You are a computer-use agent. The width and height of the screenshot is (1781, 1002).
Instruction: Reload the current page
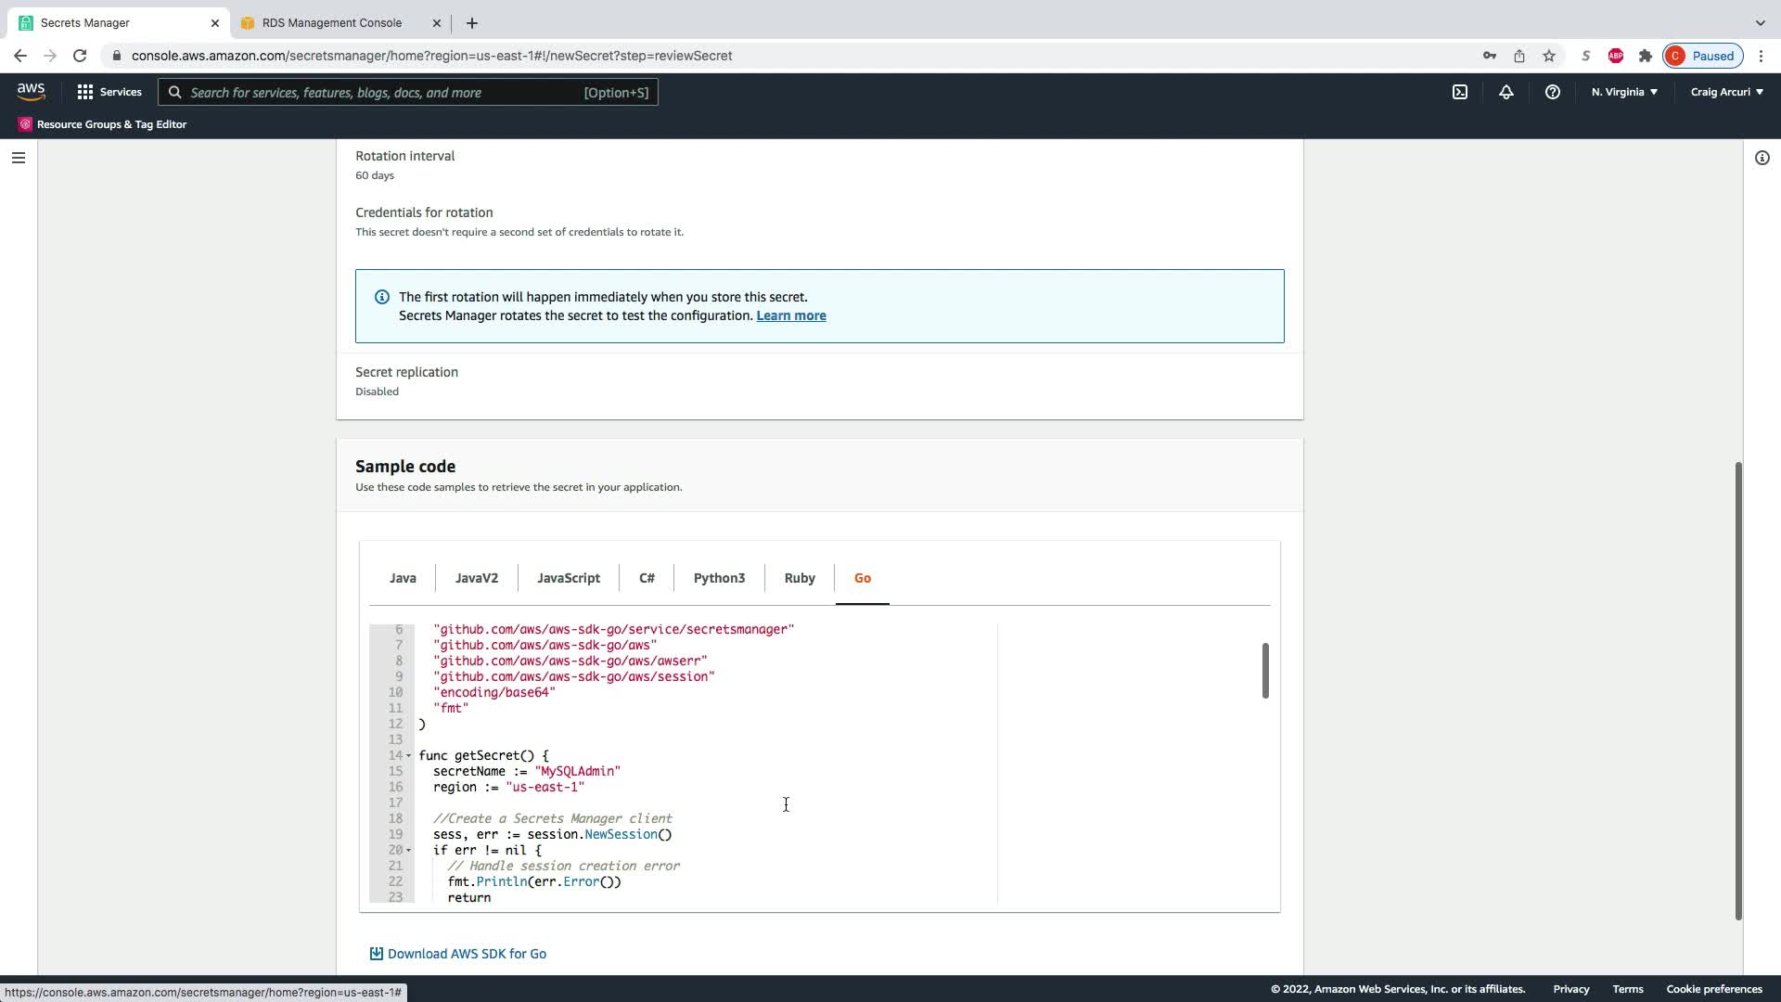[x=80, y=56]
